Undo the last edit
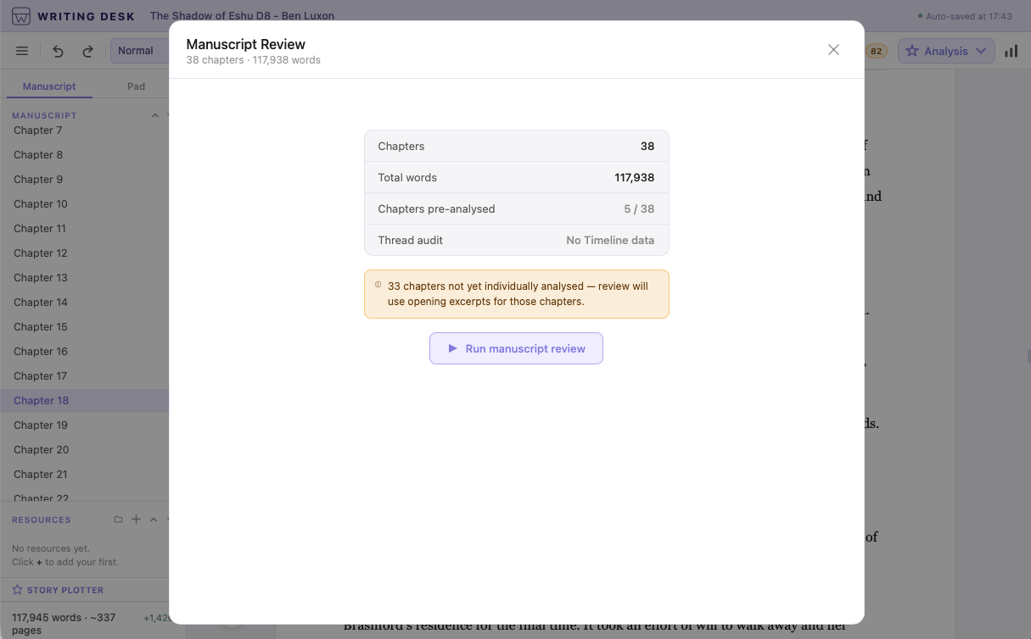This screenshot has width=1031, height=639. pos(58,51)
